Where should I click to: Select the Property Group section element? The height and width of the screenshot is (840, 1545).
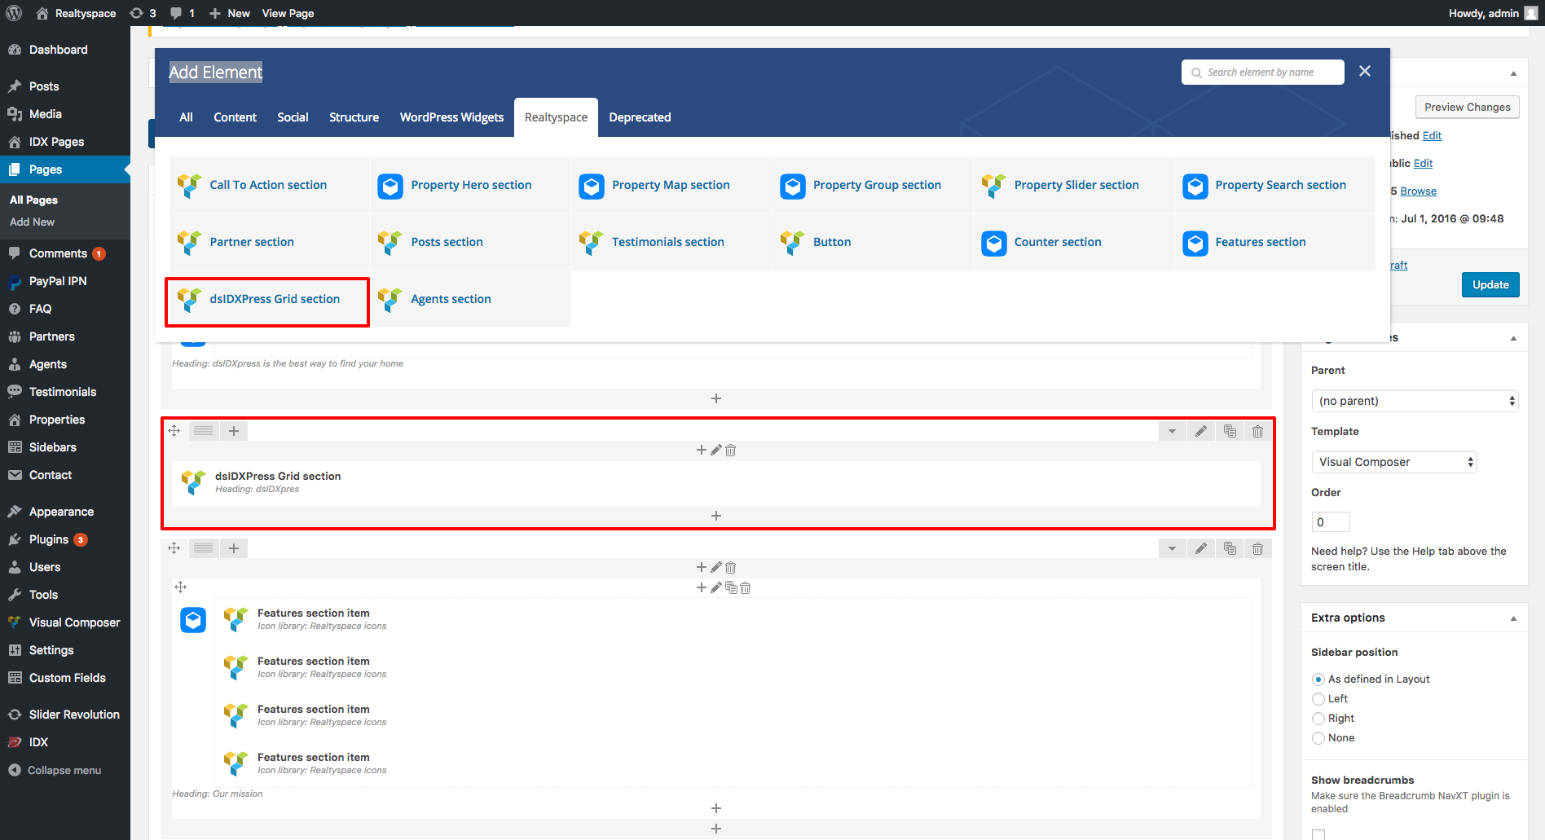pyautogui.click(x=873, y=185)
